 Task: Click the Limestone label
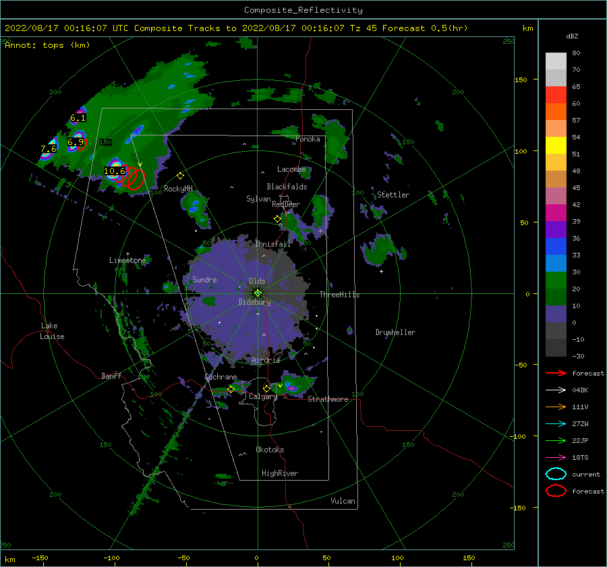tap(127, 260)
